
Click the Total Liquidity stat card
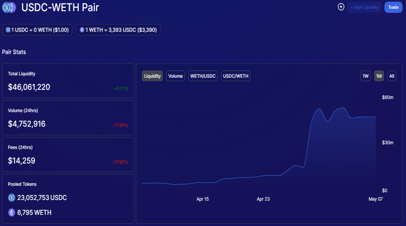coord(68,81)
